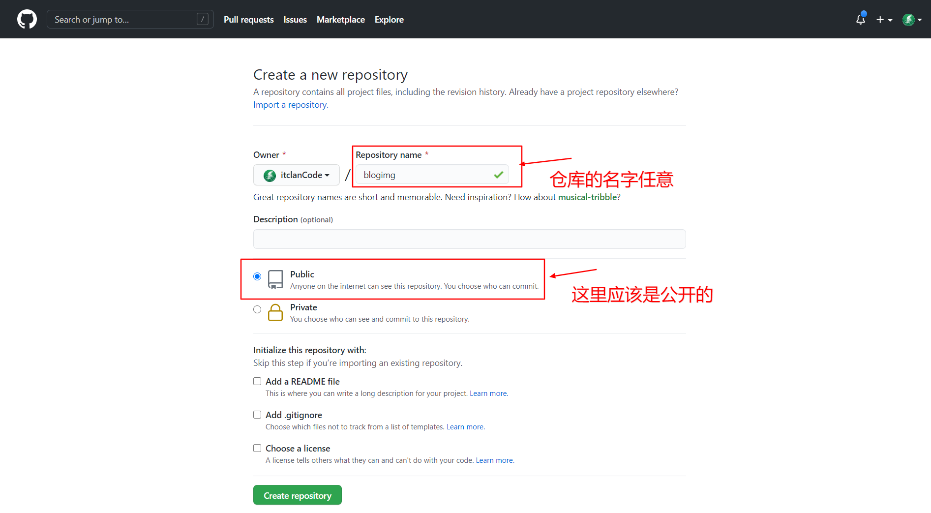Click the Create repository button
The image size is (931, 513).
(297, 495)
